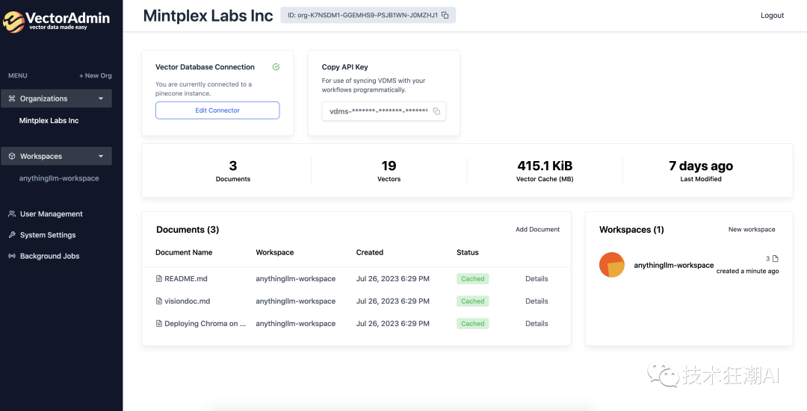Copy the API key using the copy icon

436,111
